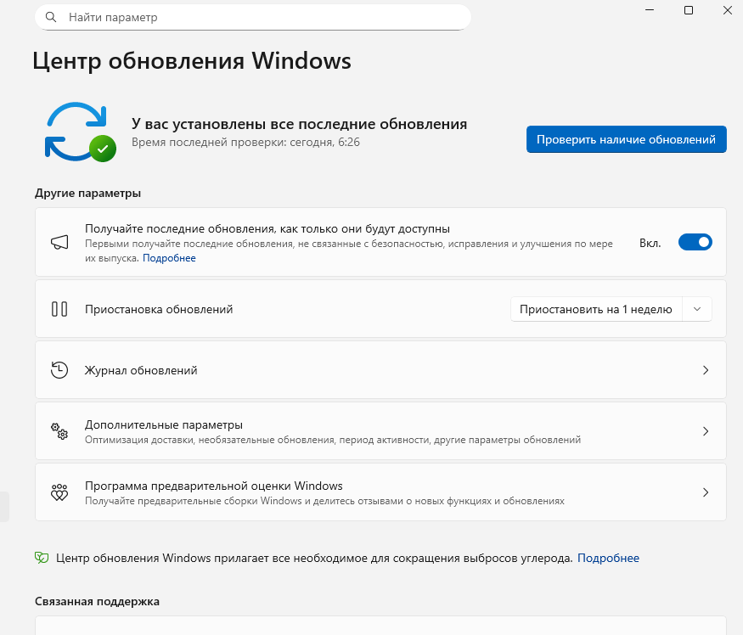Click the green leaf carbon emissions icon
Viewport: 743px width, 635px height.
point(42,558)
